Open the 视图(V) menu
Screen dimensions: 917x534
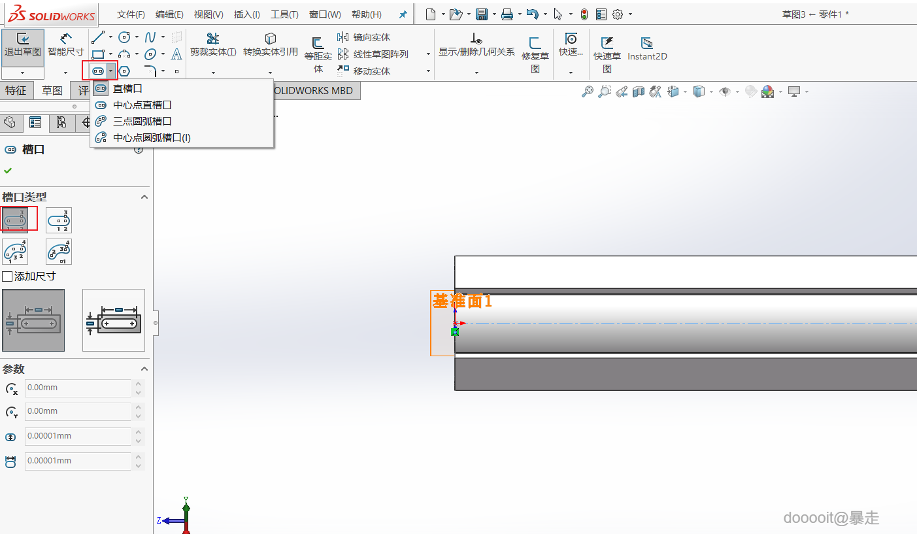pos(208,14)
